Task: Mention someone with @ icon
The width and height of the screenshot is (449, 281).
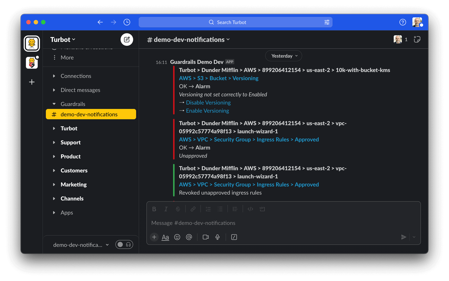Action: tap(189, 237)
